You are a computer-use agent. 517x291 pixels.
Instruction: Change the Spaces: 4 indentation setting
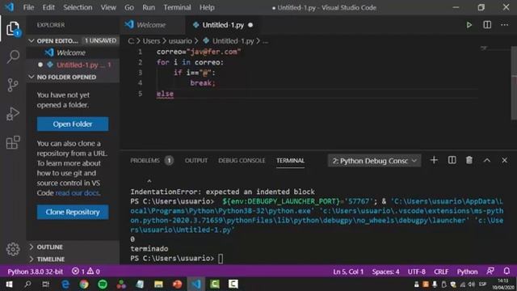[385, 272]
